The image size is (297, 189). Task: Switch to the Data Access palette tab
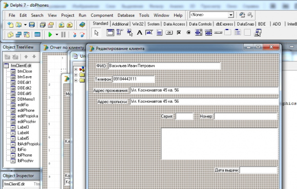tap(174, 24)
